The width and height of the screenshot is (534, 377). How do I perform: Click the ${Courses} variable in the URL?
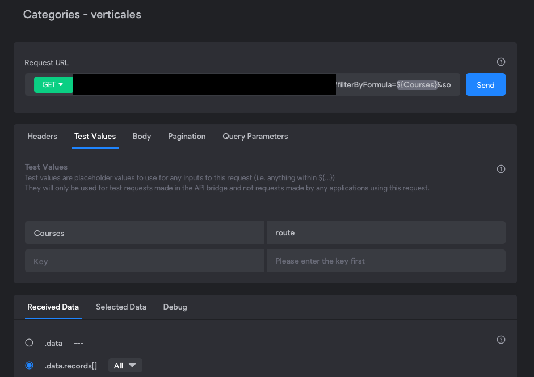click(417, 84)
